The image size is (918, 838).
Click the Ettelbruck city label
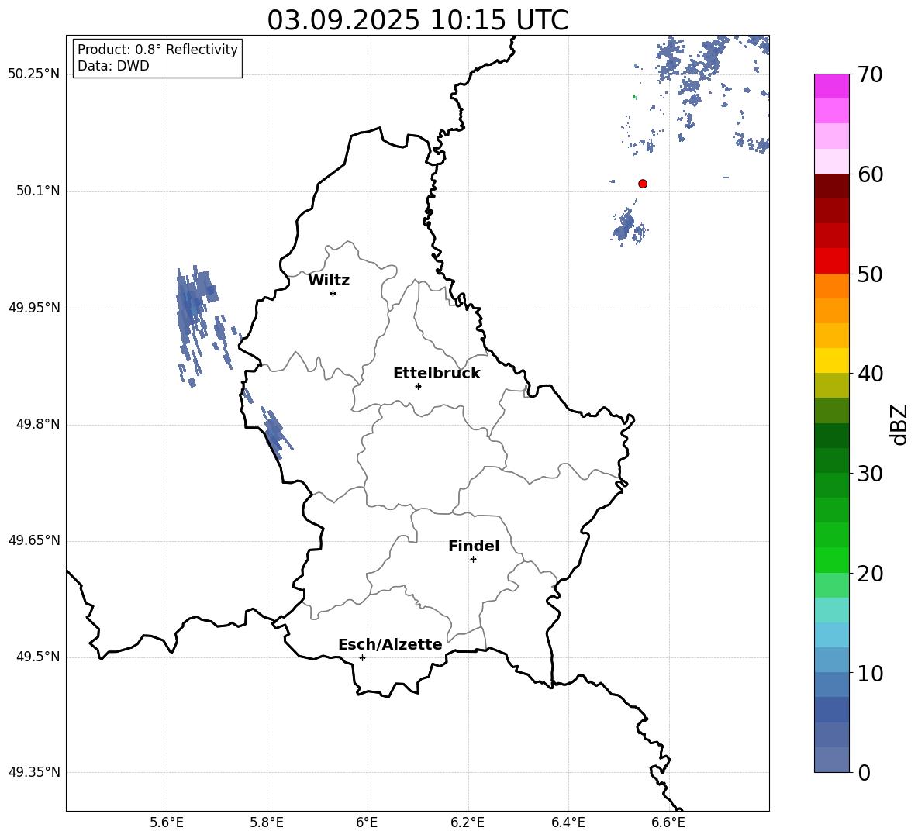pos(437,374)
